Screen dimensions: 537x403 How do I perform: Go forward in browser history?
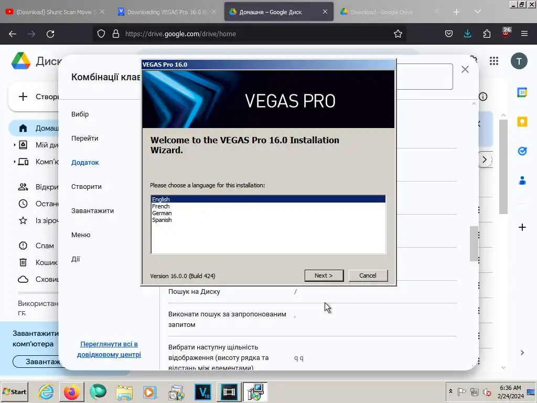coord(31,34)
